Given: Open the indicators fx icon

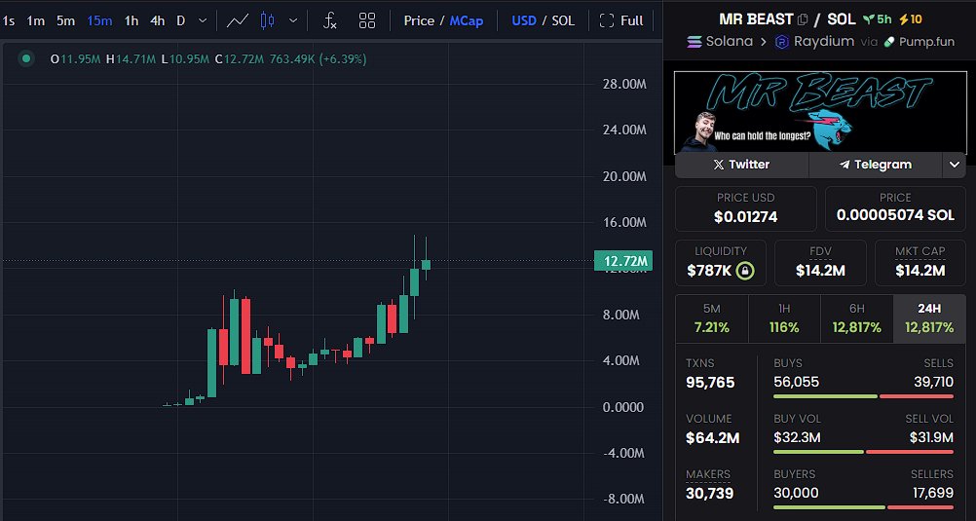Looking at the screenshot, I should point(330,20).
